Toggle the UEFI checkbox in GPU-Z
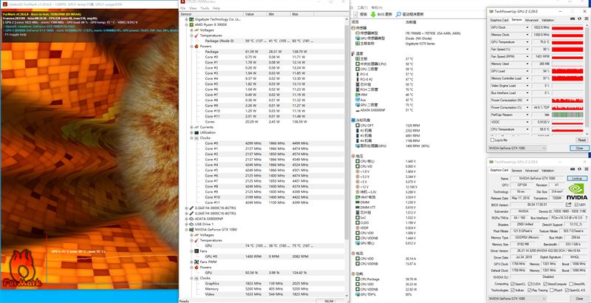This screenshot has height=303, width=591. pyautogui.click(x=576, y=205)
